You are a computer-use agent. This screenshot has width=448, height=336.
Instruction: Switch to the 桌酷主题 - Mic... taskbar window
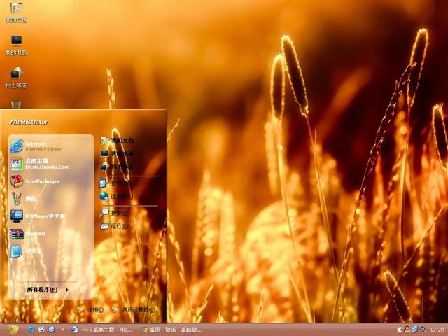pyautogui.click(x=101, y=330)
